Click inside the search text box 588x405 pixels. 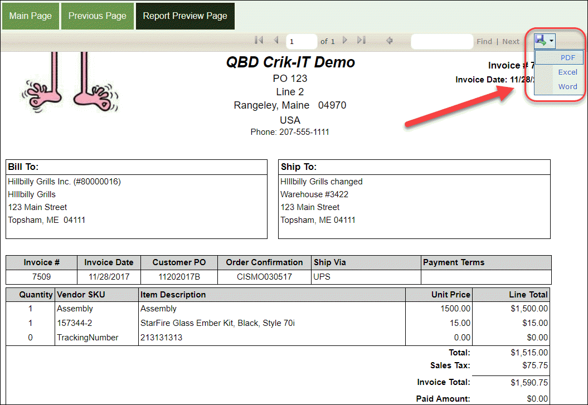tap(441, 41)
